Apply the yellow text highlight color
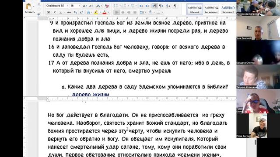This screenshot has width=280, height=157. pos(96,12)
